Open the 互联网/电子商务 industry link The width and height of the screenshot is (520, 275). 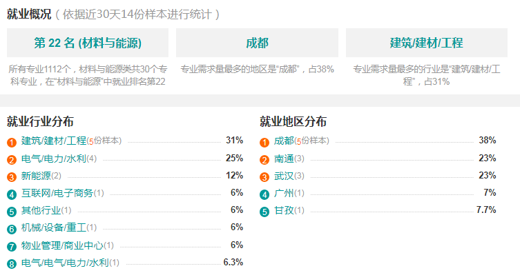pyautogui.click(x=57, y=193)
